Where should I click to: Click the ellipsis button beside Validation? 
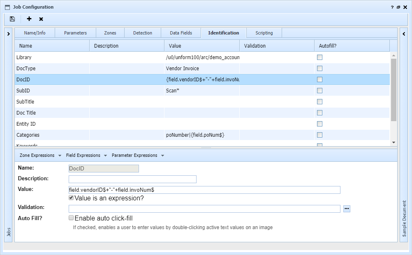pos(347,209)
